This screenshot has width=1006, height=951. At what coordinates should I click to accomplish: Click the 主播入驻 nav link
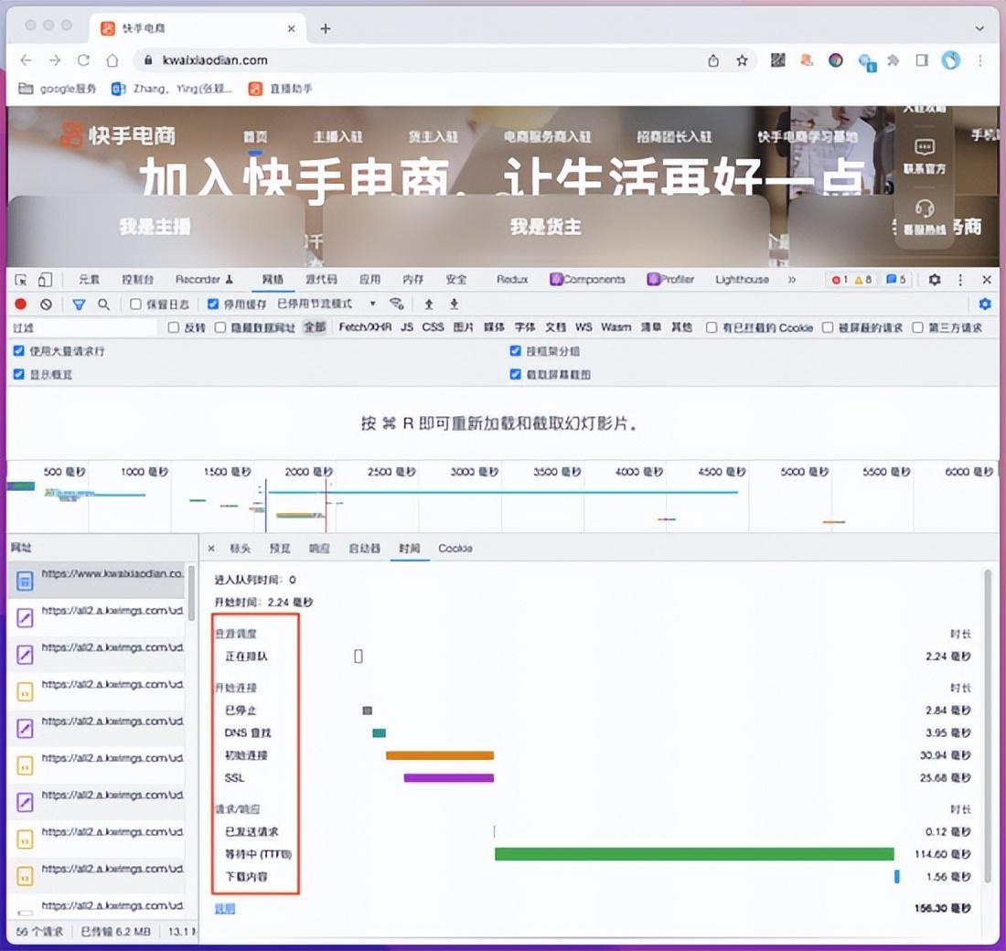337,136
